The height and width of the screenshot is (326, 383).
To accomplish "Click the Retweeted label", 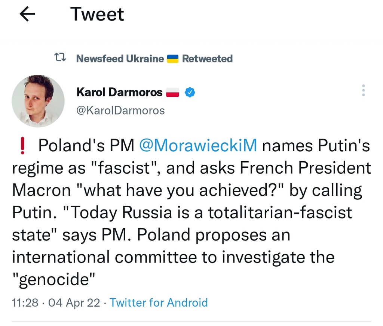I will (x=207, y=59).
